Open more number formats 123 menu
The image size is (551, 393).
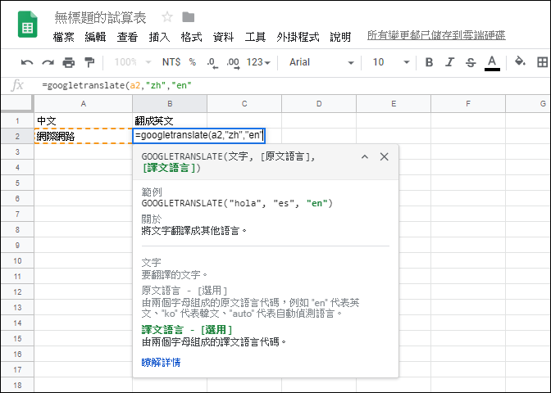[x=258, y=62]
